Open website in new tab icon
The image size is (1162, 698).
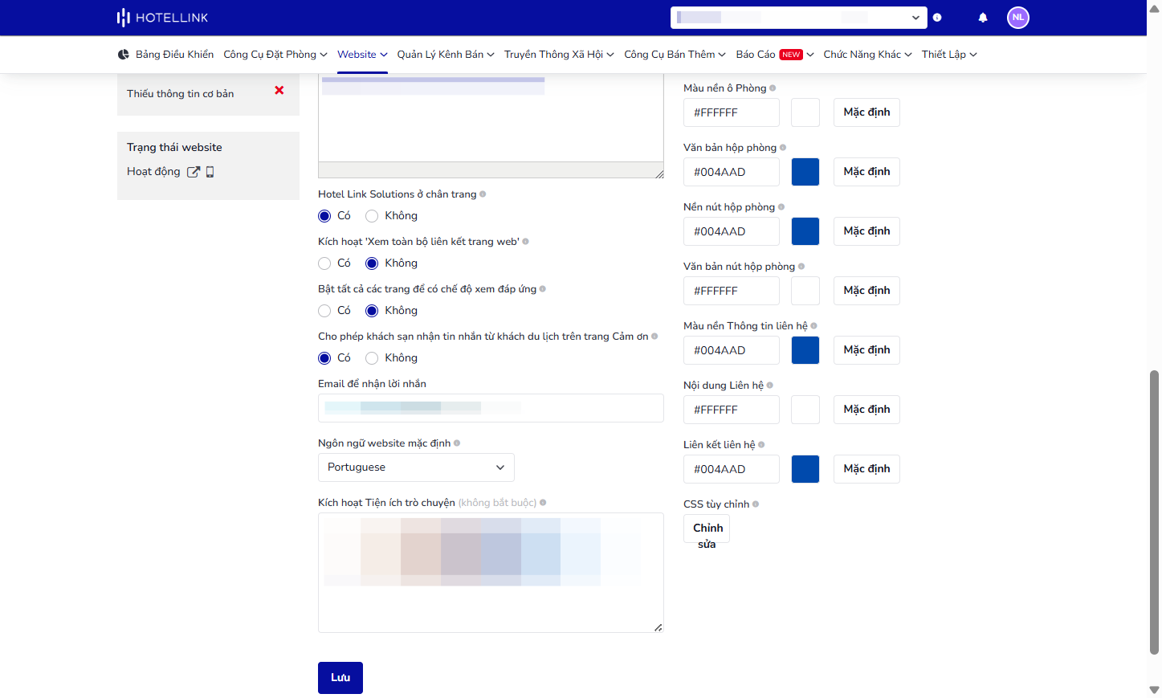[194, 172]
